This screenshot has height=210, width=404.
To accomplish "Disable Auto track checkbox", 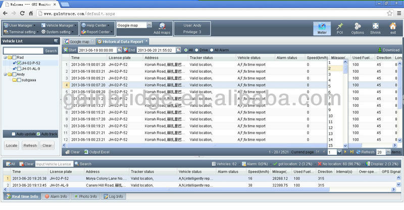I will point(38,134).
